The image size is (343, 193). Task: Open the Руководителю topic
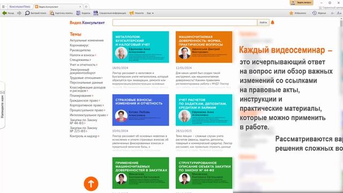80,50
